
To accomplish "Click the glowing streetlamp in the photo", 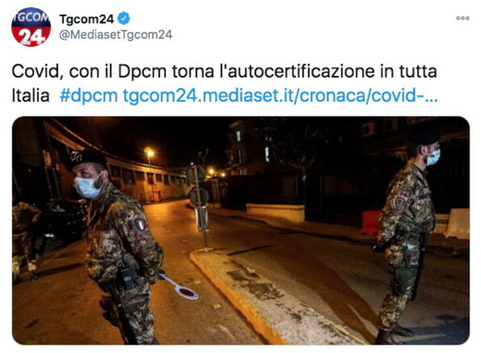I will [x=149, y=151].
